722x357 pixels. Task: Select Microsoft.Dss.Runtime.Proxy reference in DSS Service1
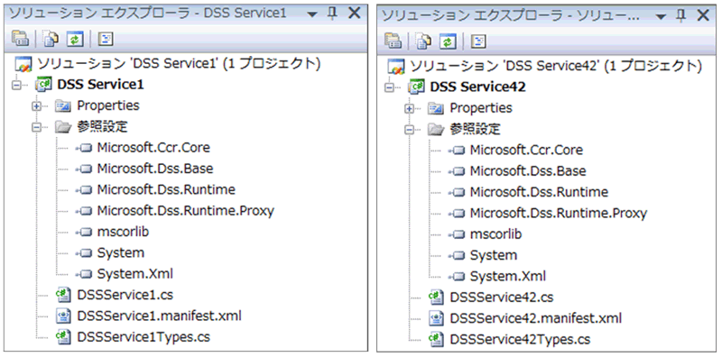pos(186,211)
